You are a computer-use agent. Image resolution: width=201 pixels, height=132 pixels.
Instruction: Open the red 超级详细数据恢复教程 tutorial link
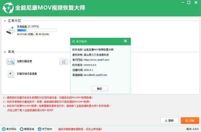[x=80, y=129]
